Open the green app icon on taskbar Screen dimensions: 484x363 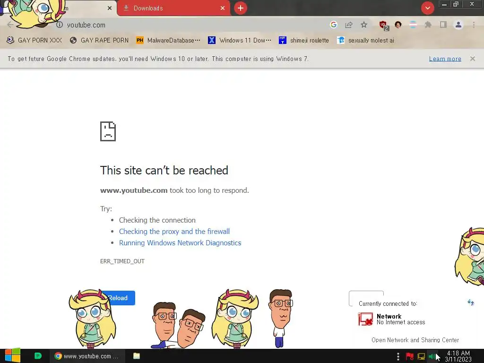pos(38,356)
